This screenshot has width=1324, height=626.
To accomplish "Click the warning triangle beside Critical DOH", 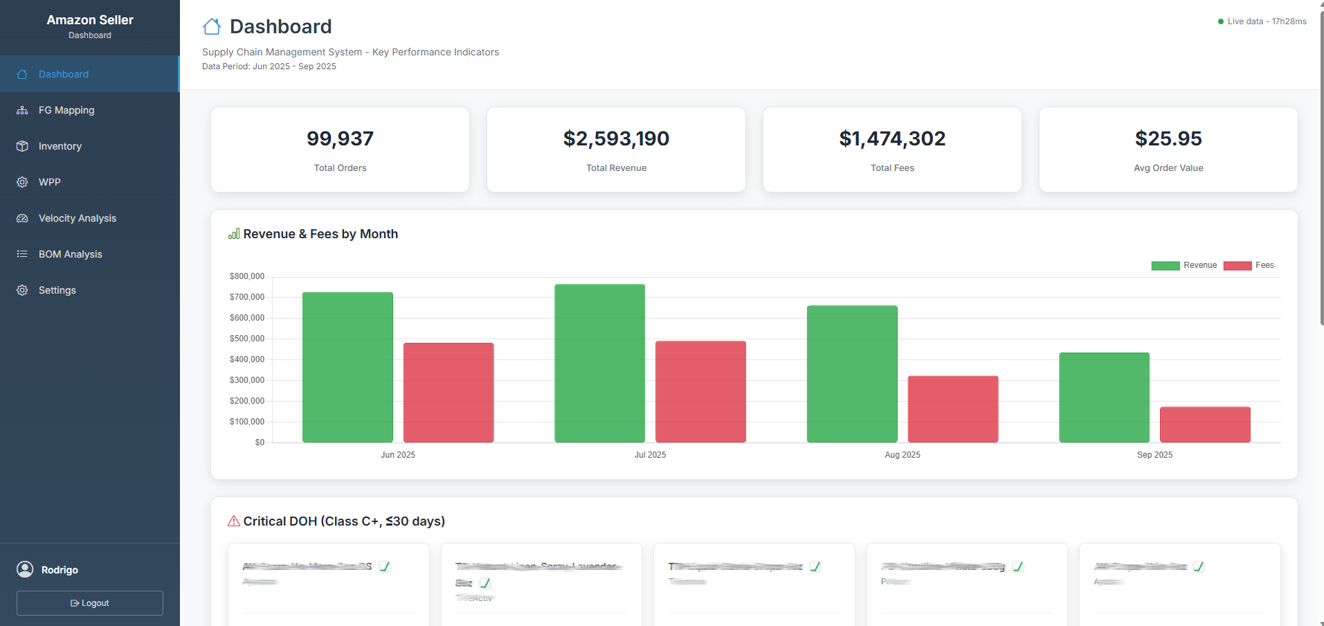I will click(233, 521).
